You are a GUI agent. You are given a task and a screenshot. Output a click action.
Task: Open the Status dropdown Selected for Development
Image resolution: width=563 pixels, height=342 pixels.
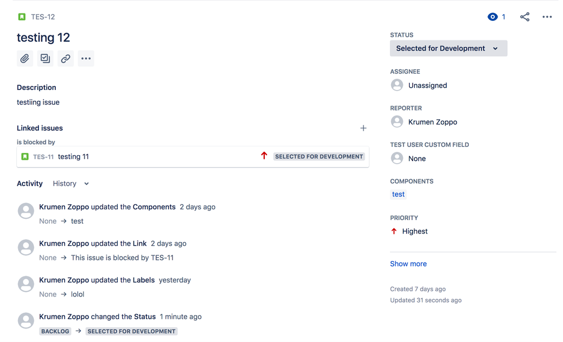(448, 48)
